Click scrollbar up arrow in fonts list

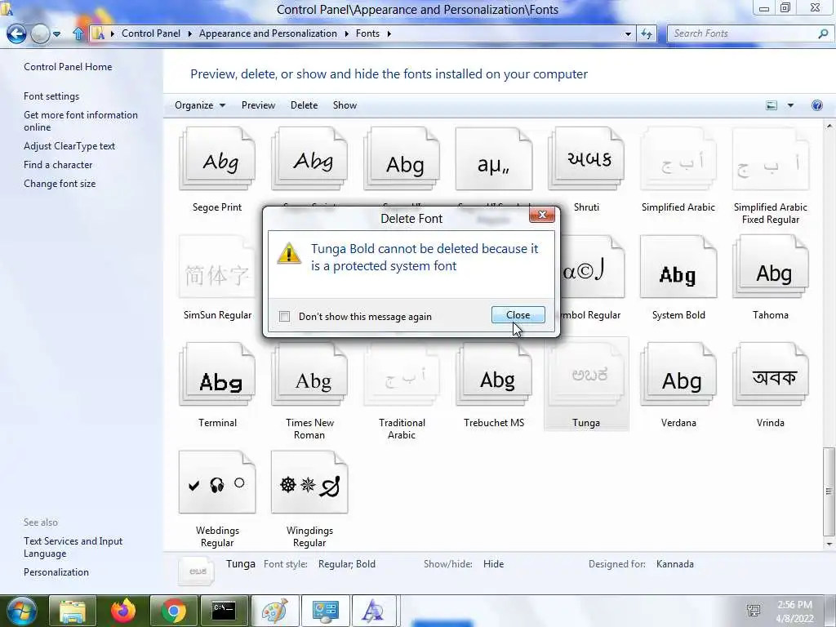click(829, 127)
